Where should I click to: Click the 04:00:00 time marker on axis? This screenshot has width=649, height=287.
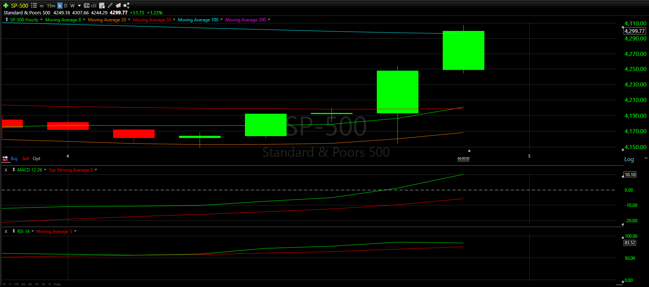click(463, 159)
